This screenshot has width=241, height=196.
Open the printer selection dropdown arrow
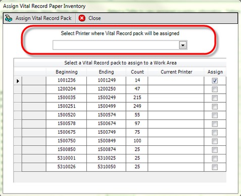(x=183, y=45)
